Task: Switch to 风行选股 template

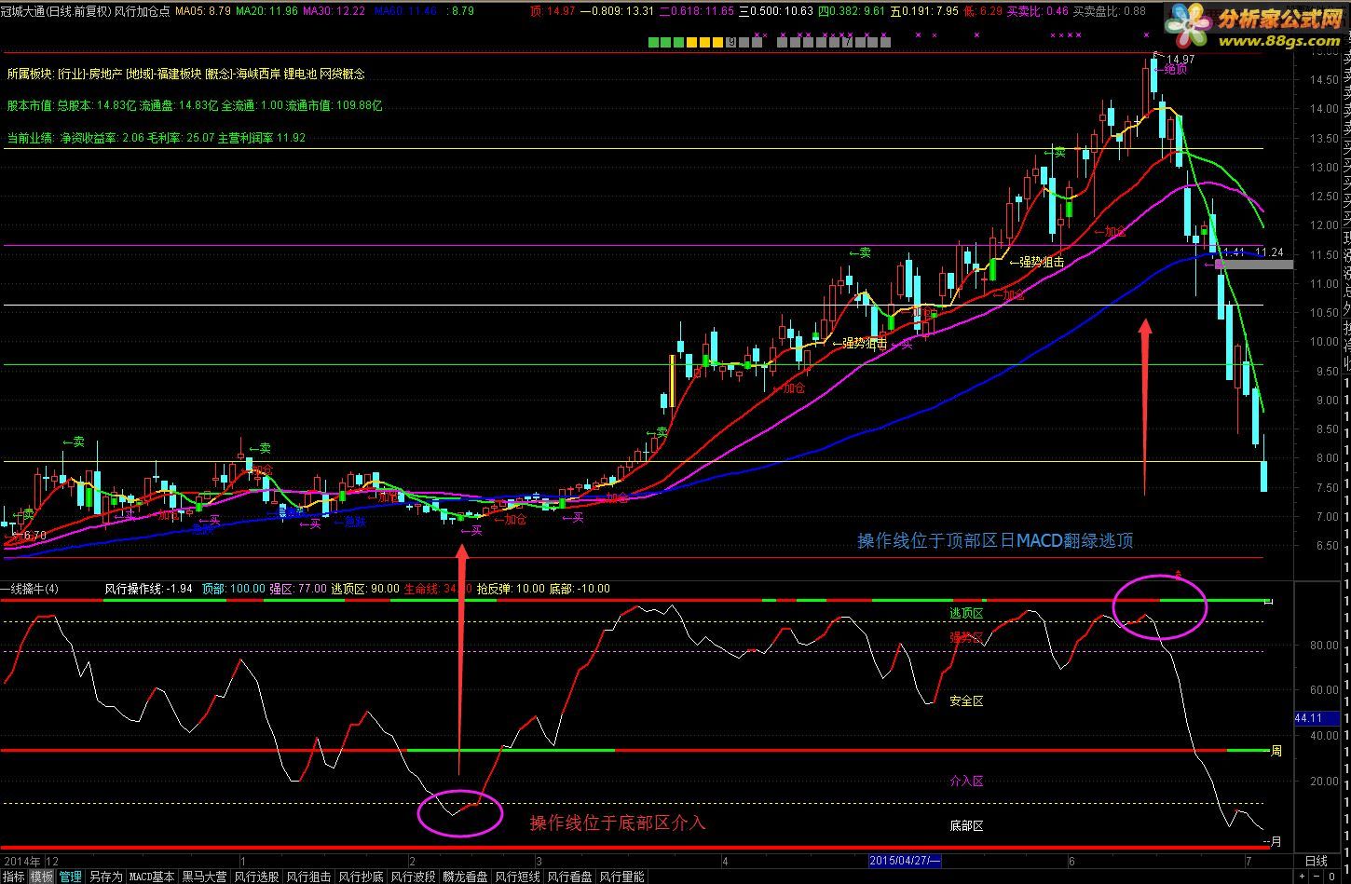Action: coord(256,877)
